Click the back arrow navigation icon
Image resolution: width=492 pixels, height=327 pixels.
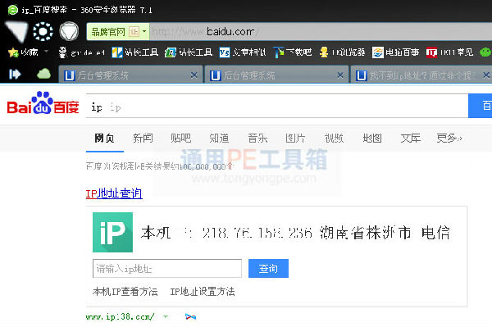16,32
